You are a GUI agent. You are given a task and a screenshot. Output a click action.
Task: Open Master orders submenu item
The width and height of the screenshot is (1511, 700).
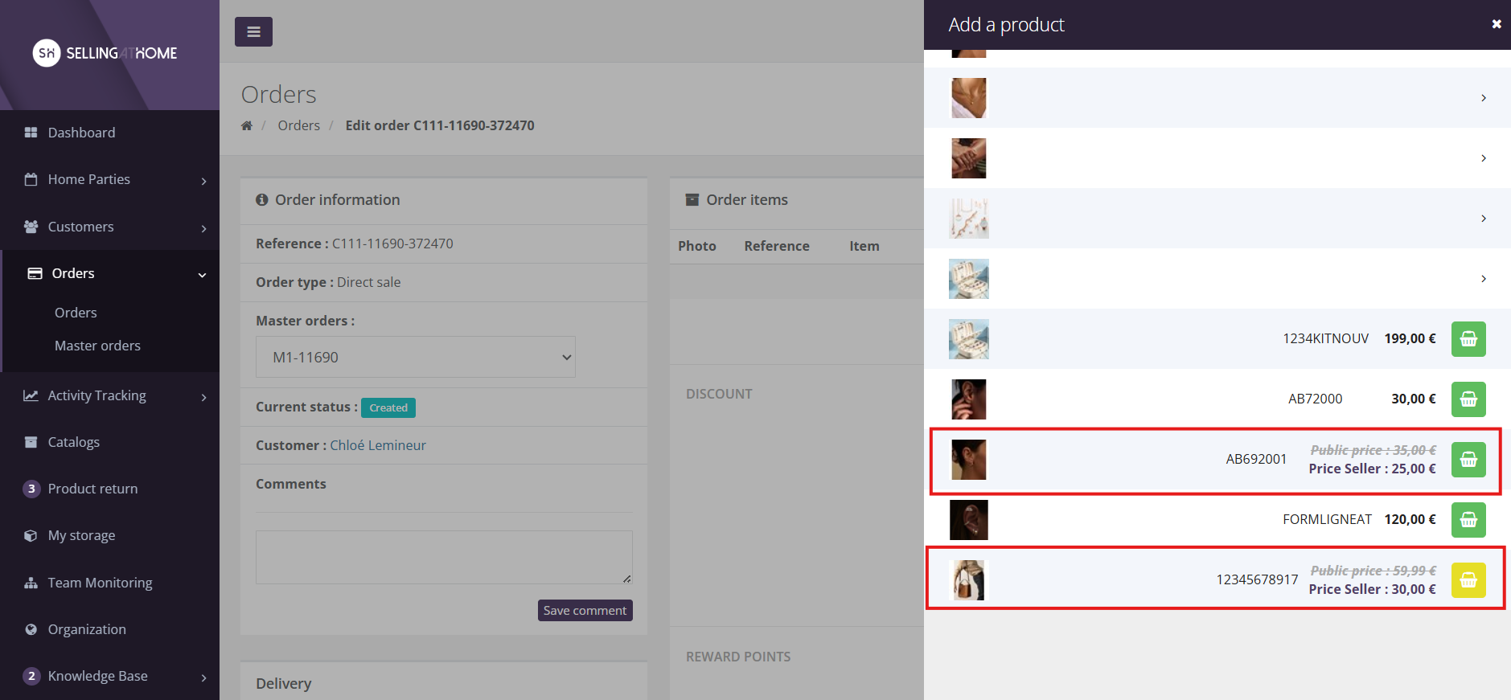tap(97, 346)
